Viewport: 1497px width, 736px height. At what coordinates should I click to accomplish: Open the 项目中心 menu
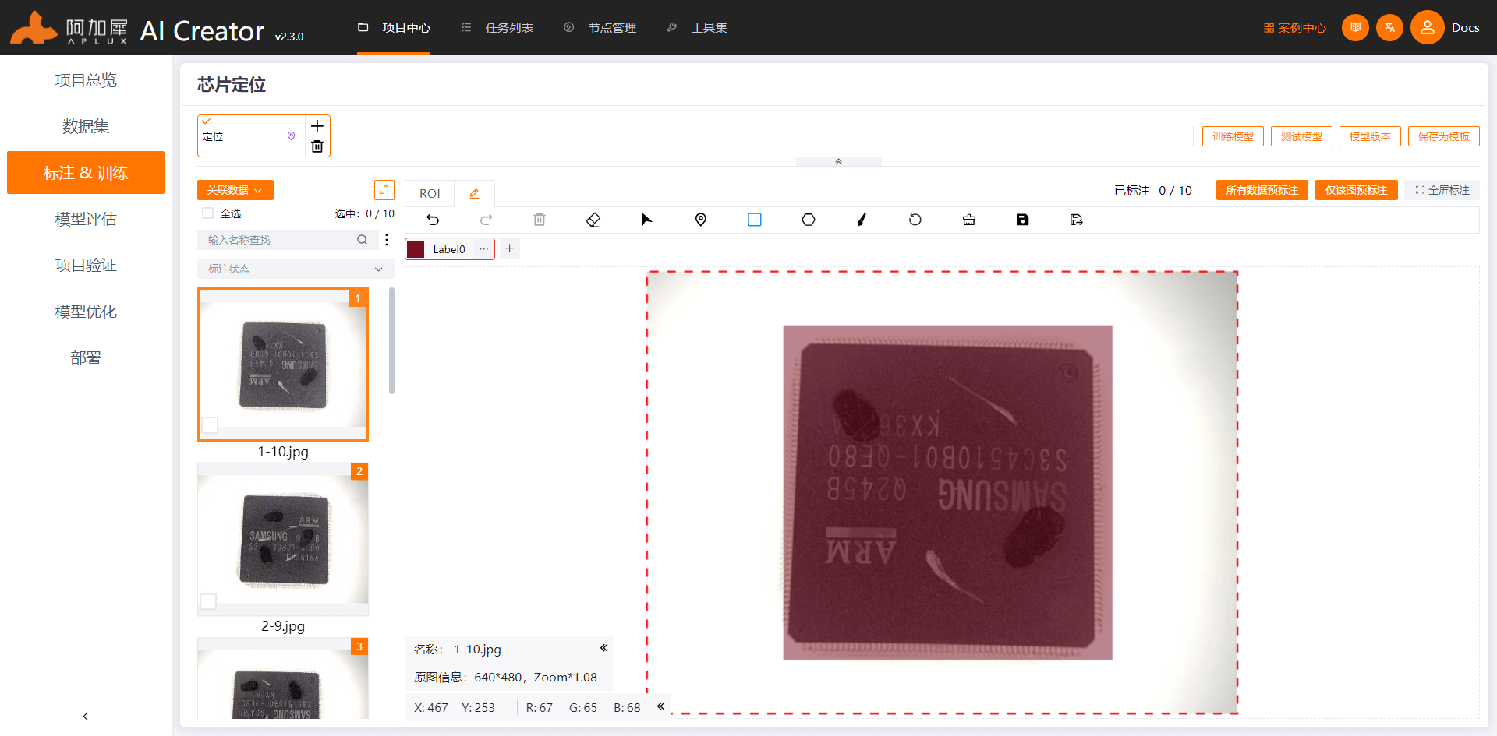394,27
